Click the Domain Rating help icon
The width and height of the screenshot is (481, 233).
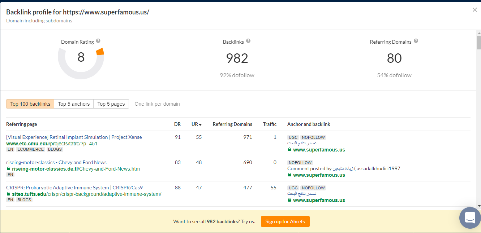tap(98, 41)
